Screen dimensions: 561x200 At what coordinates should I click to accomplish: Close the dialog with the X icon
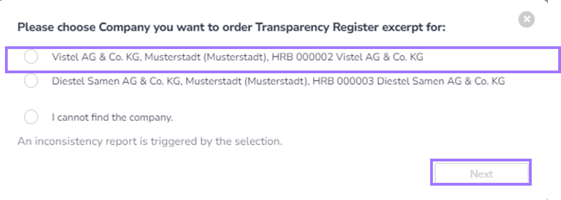(x=527, y=19)
